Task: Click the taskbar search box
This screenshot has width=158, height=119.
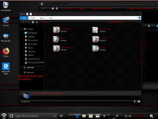Action: click(x=33, y=116)
